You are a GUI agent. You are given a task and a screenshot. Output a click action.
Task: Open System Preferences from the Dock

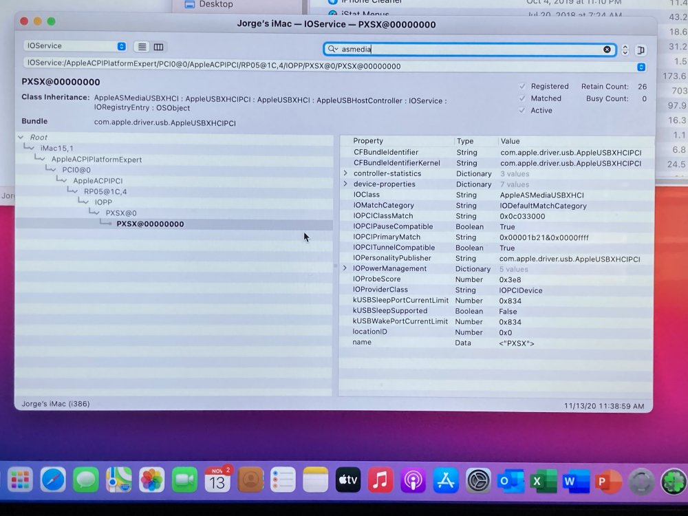(x=478, y=481)
